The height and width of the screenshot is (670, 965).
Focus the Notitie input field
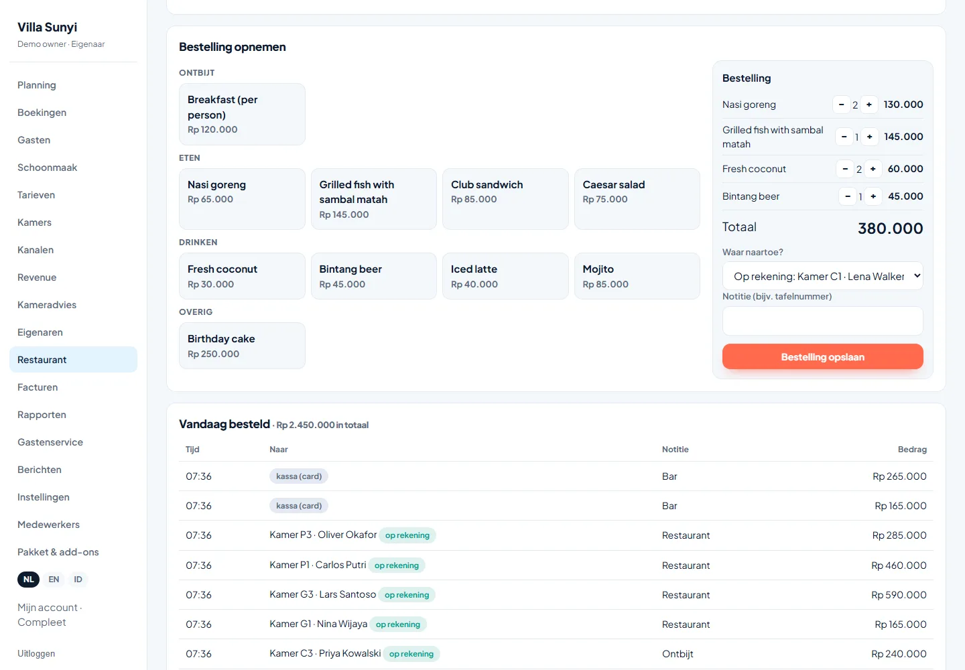[823, 321]
